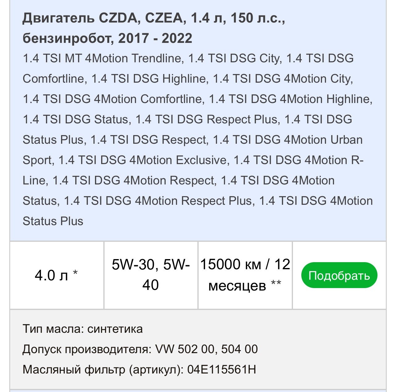Click the 15000 км / 12 месяцев cell
The image size is (396, 392).
[245, 274]
